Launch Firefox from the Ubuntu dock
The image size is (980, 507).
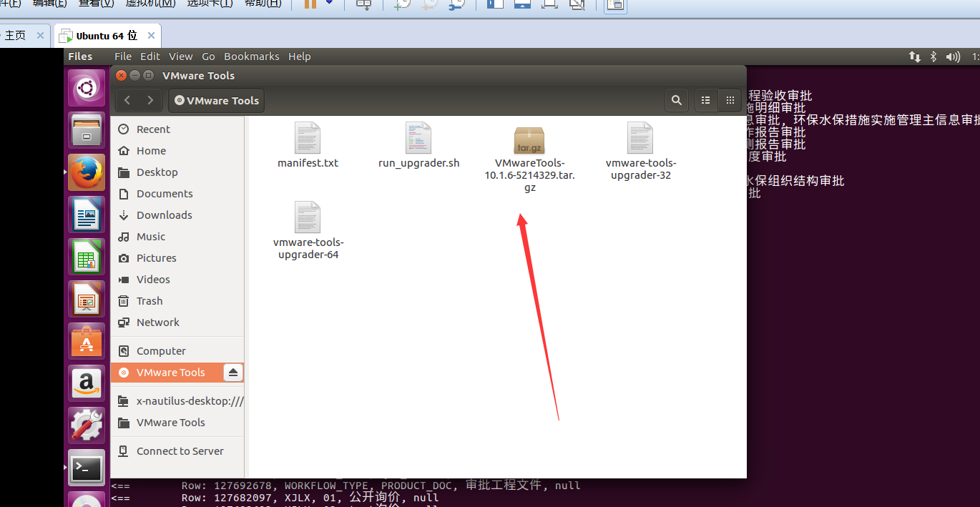pos(87,172)
